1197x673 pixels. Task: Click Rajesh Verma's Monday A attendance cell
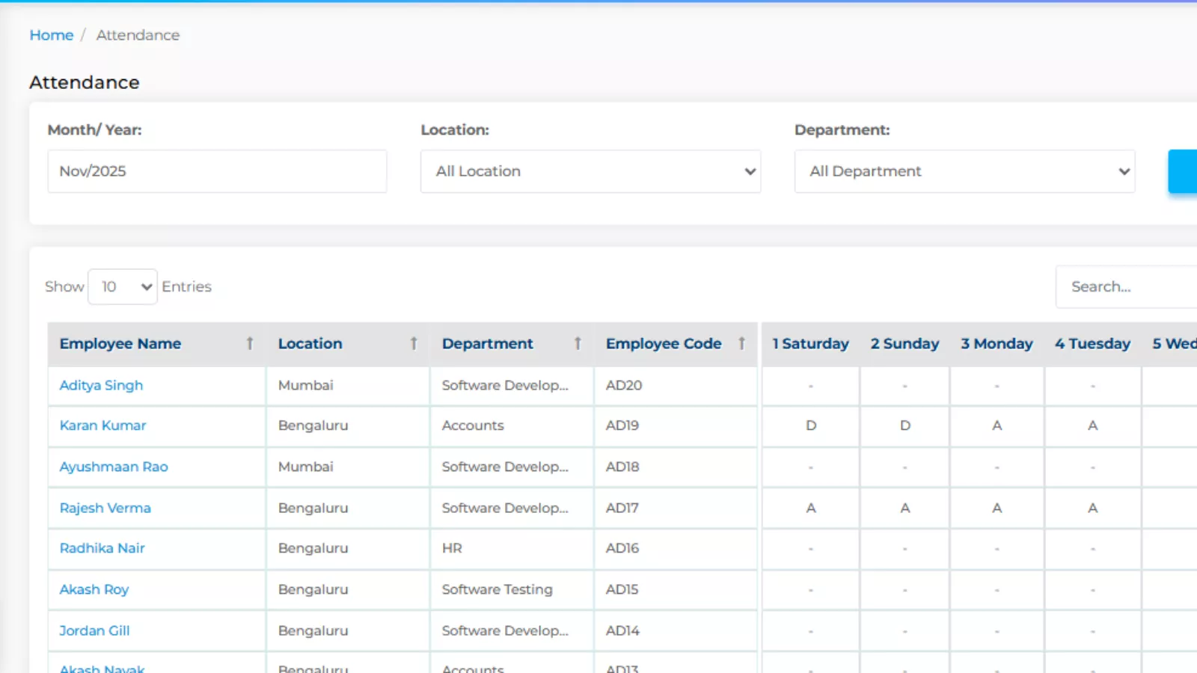click(997, 508)
